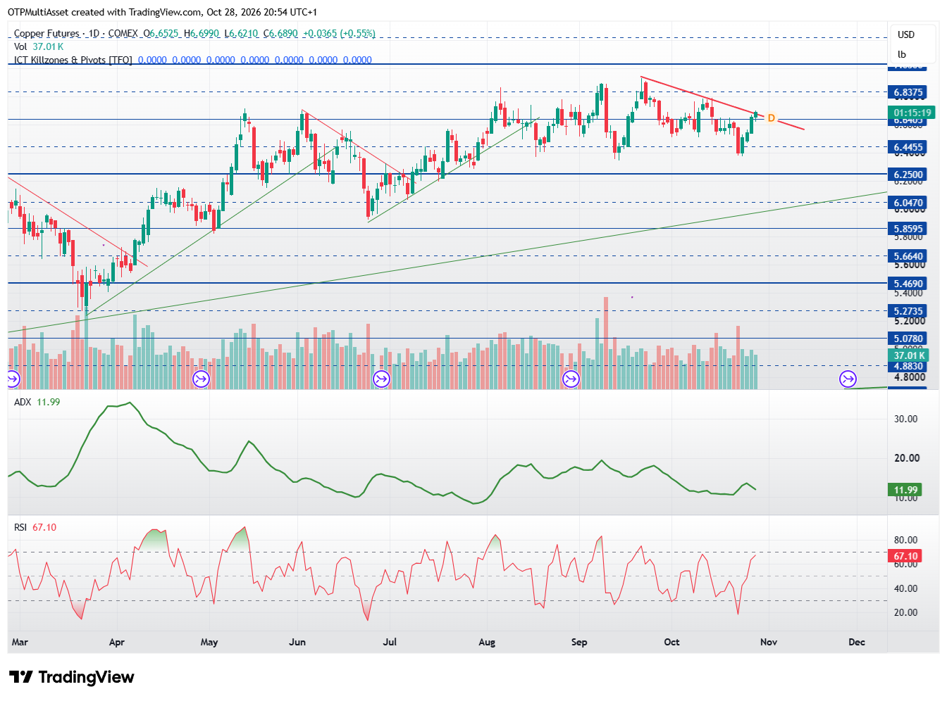This screenshot has width=947, height=701.
Task: Click the 5.0780 price level label
Action: pos(908,339)
